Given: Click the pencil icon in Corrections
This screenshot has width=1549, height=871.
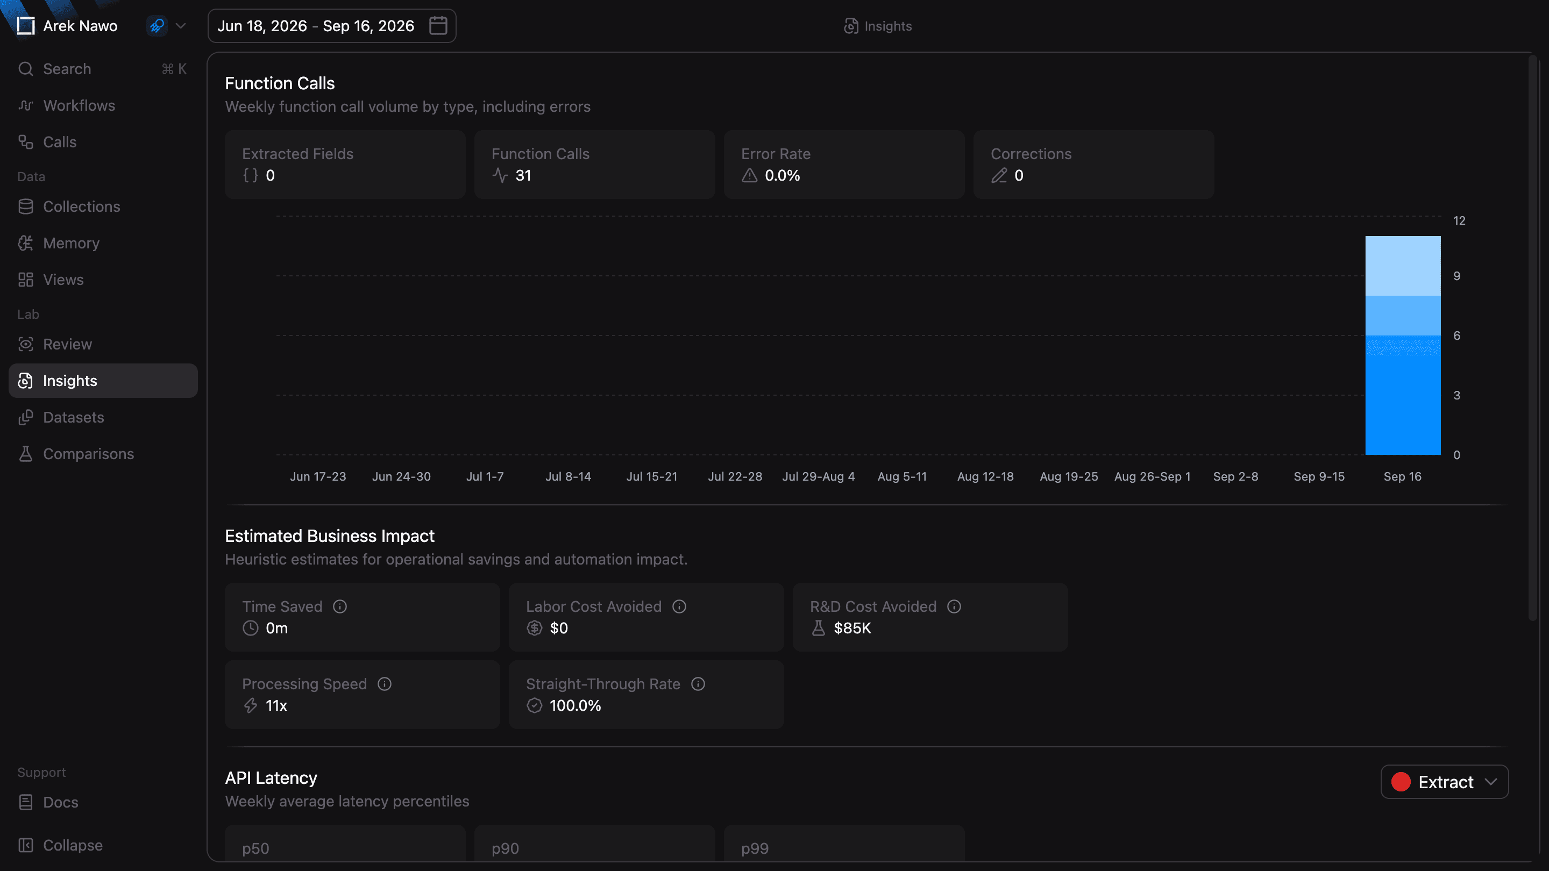Looking at the screenshot, I should 999,175.
